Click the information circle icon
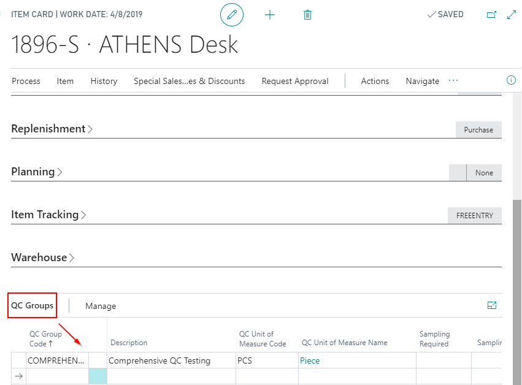Image resolution: width=522 pixels, height=385 pixels. click(511, 80)
